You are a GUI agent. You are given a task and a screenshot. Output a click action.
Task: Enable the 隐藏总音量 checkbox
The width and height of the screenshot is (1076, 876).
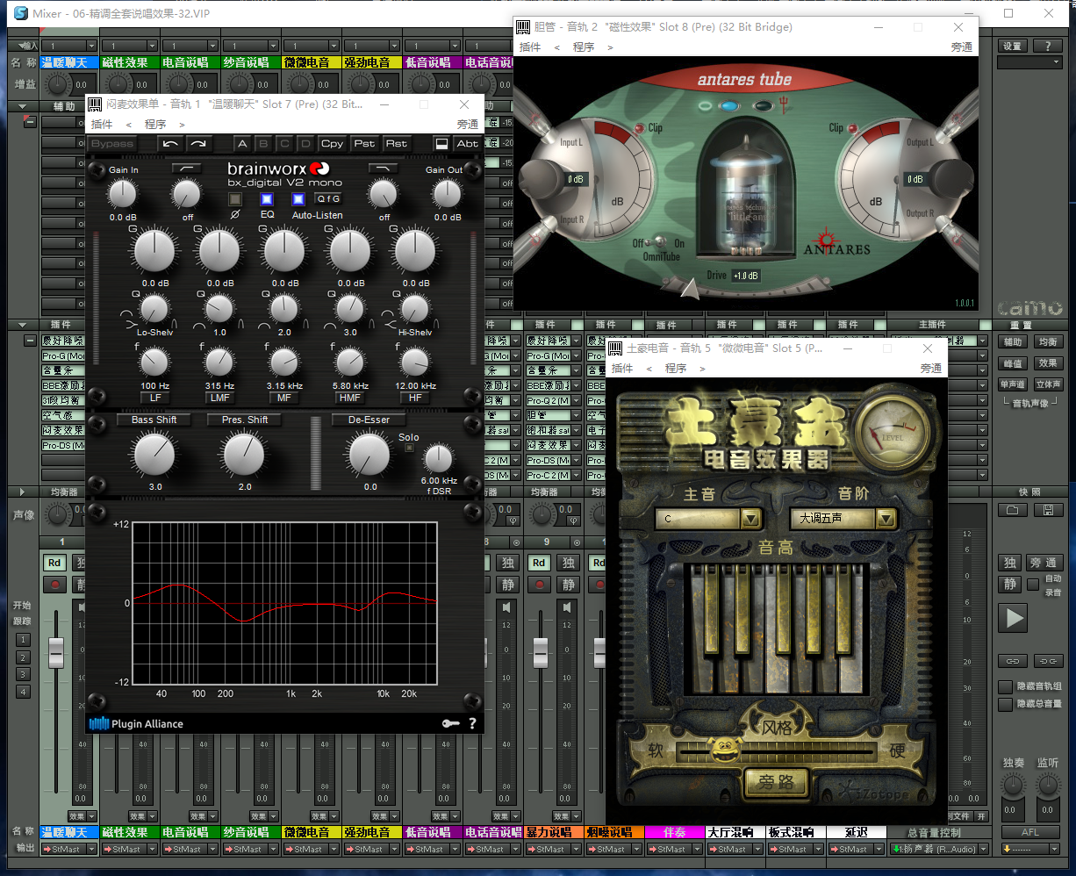[x=1006, y=704]
